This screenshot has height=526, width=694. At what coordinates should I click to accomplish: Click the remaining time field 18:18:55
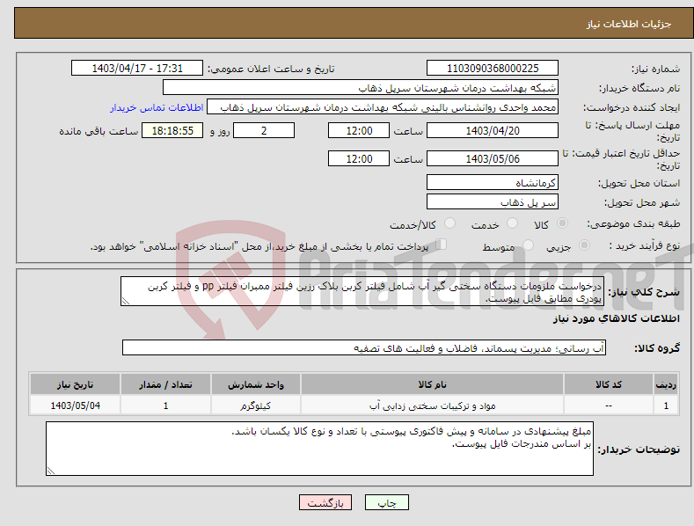[x=172, y=130]
